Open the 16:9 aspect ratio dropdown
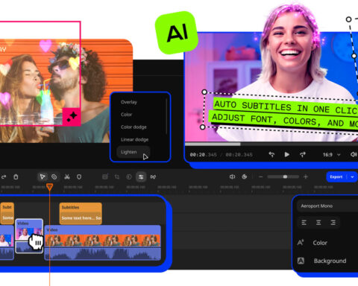The width and height of the screenshot is (358, 286). coord(331,155)
